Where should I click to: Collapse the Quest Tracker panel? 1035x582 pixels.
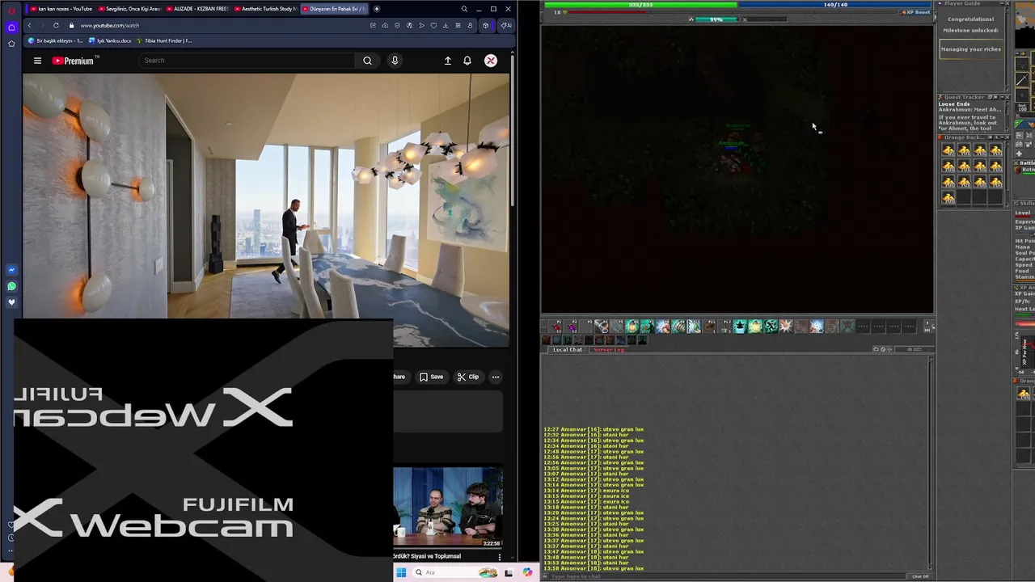point(1000,97)
